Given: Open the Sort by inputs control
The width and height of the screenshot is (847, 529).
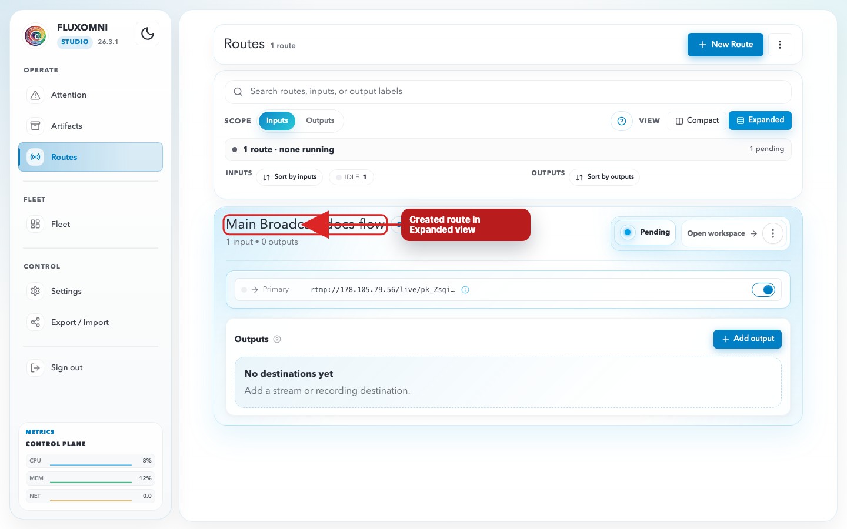Looking at the screenshot, I should [289, 177].
